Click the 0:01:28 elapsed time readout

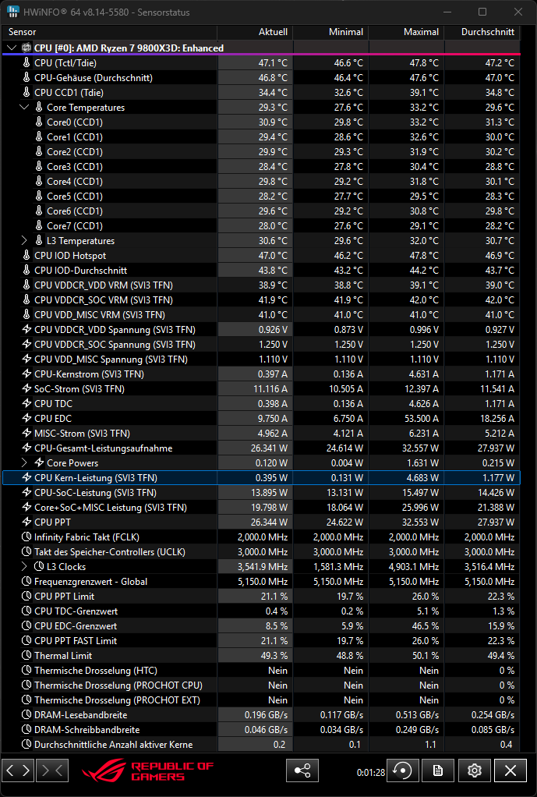point(371,772)
